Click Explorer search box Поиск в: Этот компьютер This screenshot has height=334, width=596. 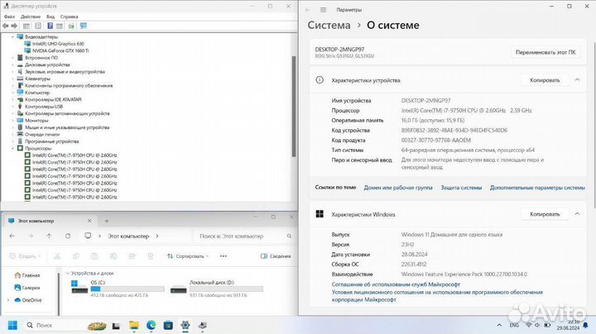point(244,236)
